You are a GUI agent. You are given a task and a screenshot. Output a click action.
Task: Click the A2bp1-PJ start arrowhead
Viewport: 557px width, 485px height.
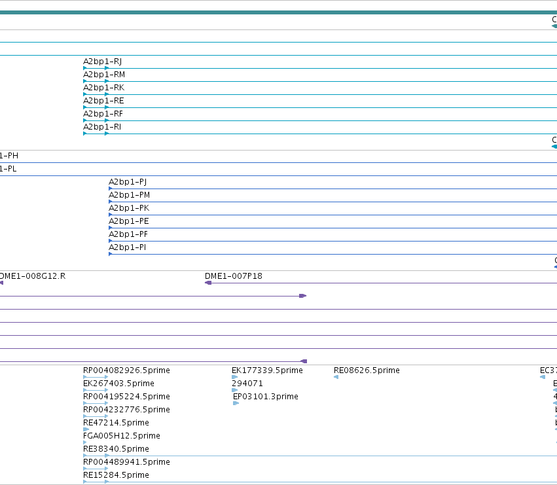point(111,189)
